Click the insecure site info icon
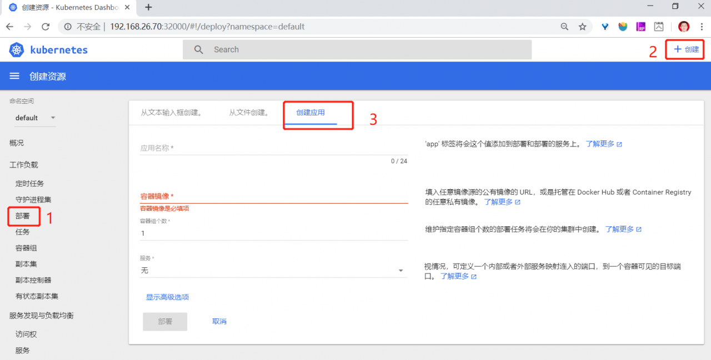 coord(68,27)
